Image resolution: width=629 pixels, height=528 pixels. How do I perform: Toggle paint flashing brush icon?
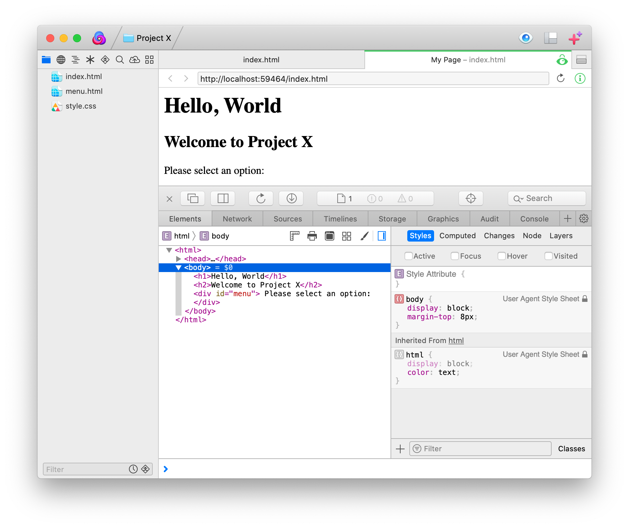(364, 236)
